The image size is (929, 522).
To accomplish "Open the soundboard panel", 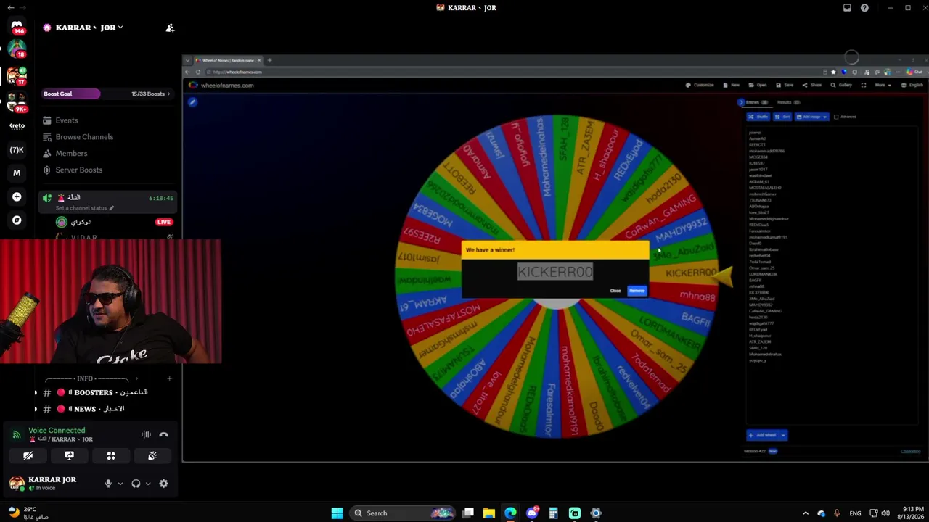I will (x=152, y=455).
